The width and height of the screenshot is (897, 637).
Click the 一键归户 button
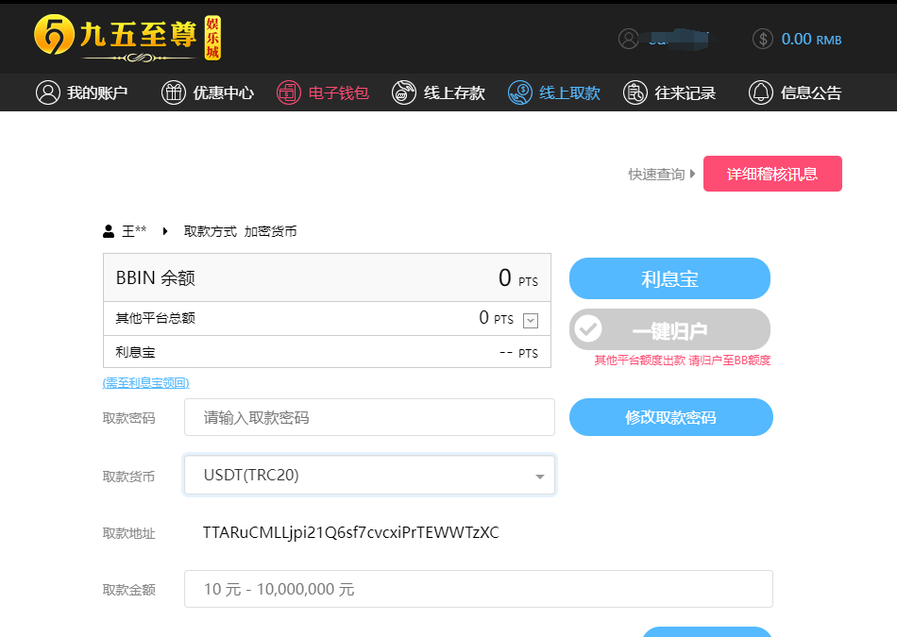point(669,329)
